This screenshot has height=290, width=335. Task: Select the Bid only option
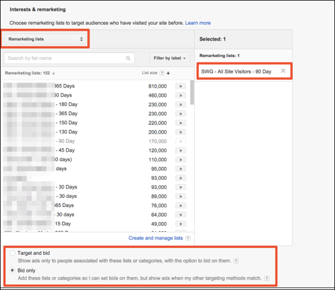(x=12, y=270)
